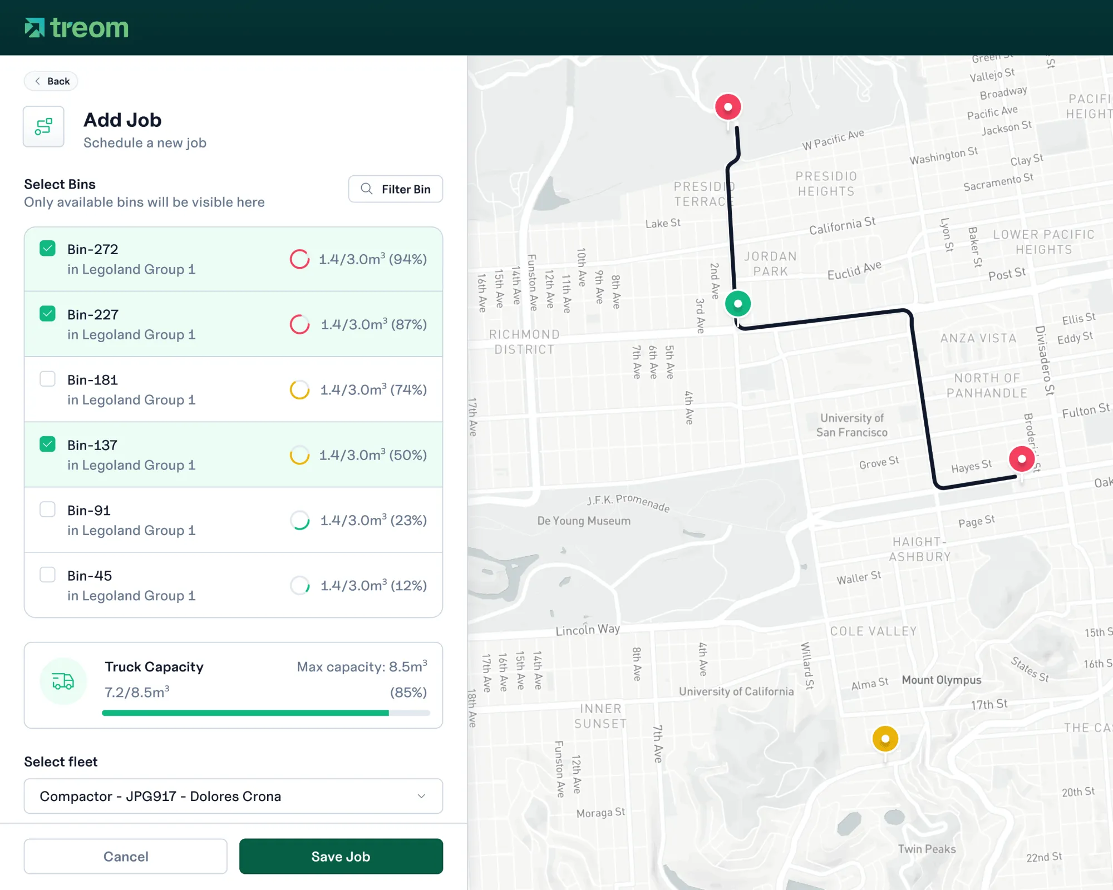Open the Filter Bin button
1113x890 pixels.
coord(396,189)
